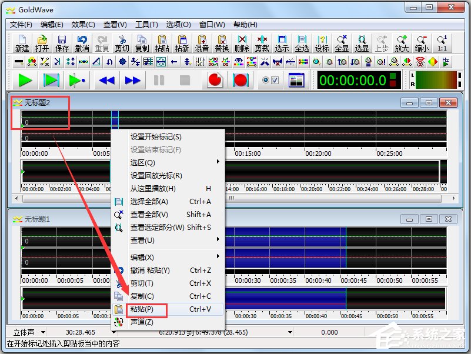Click scrollbar right arrow in 无标题2
This screenshot has width=471, height=354.
click(x=453, y=198)
